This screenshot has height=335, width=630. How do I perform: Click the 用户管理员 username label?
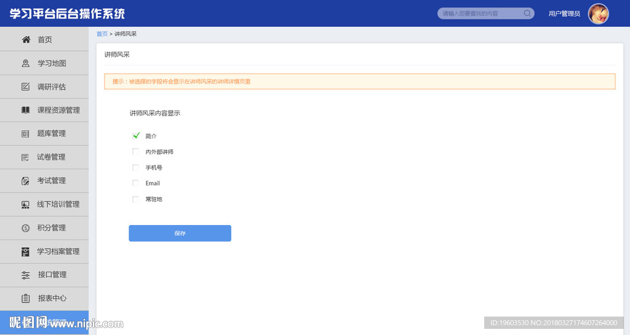click(564, 14)
